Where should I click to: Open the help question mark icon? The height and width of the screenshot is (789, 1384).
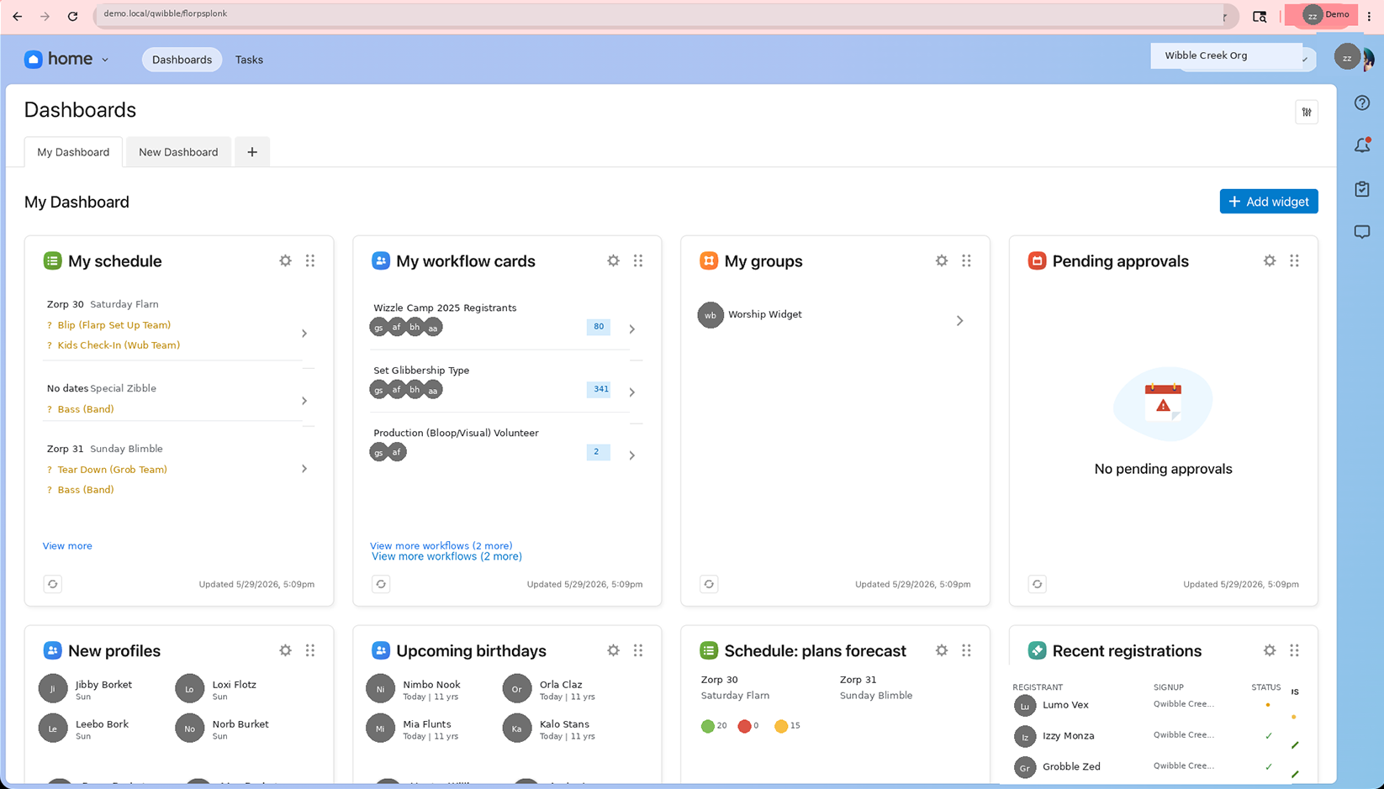pos(1362,103)
